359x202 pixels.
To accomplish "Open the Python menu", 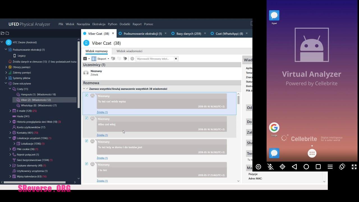I will click(x=112, y=24).
